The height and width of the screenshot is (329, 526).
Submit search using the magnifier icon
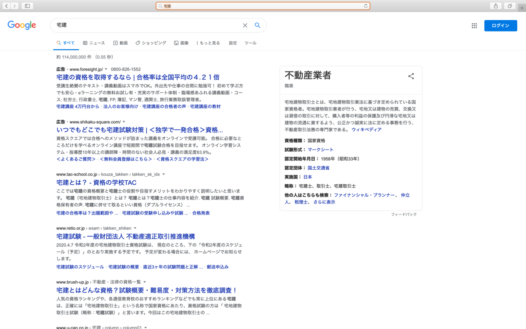tap(258, 25)
